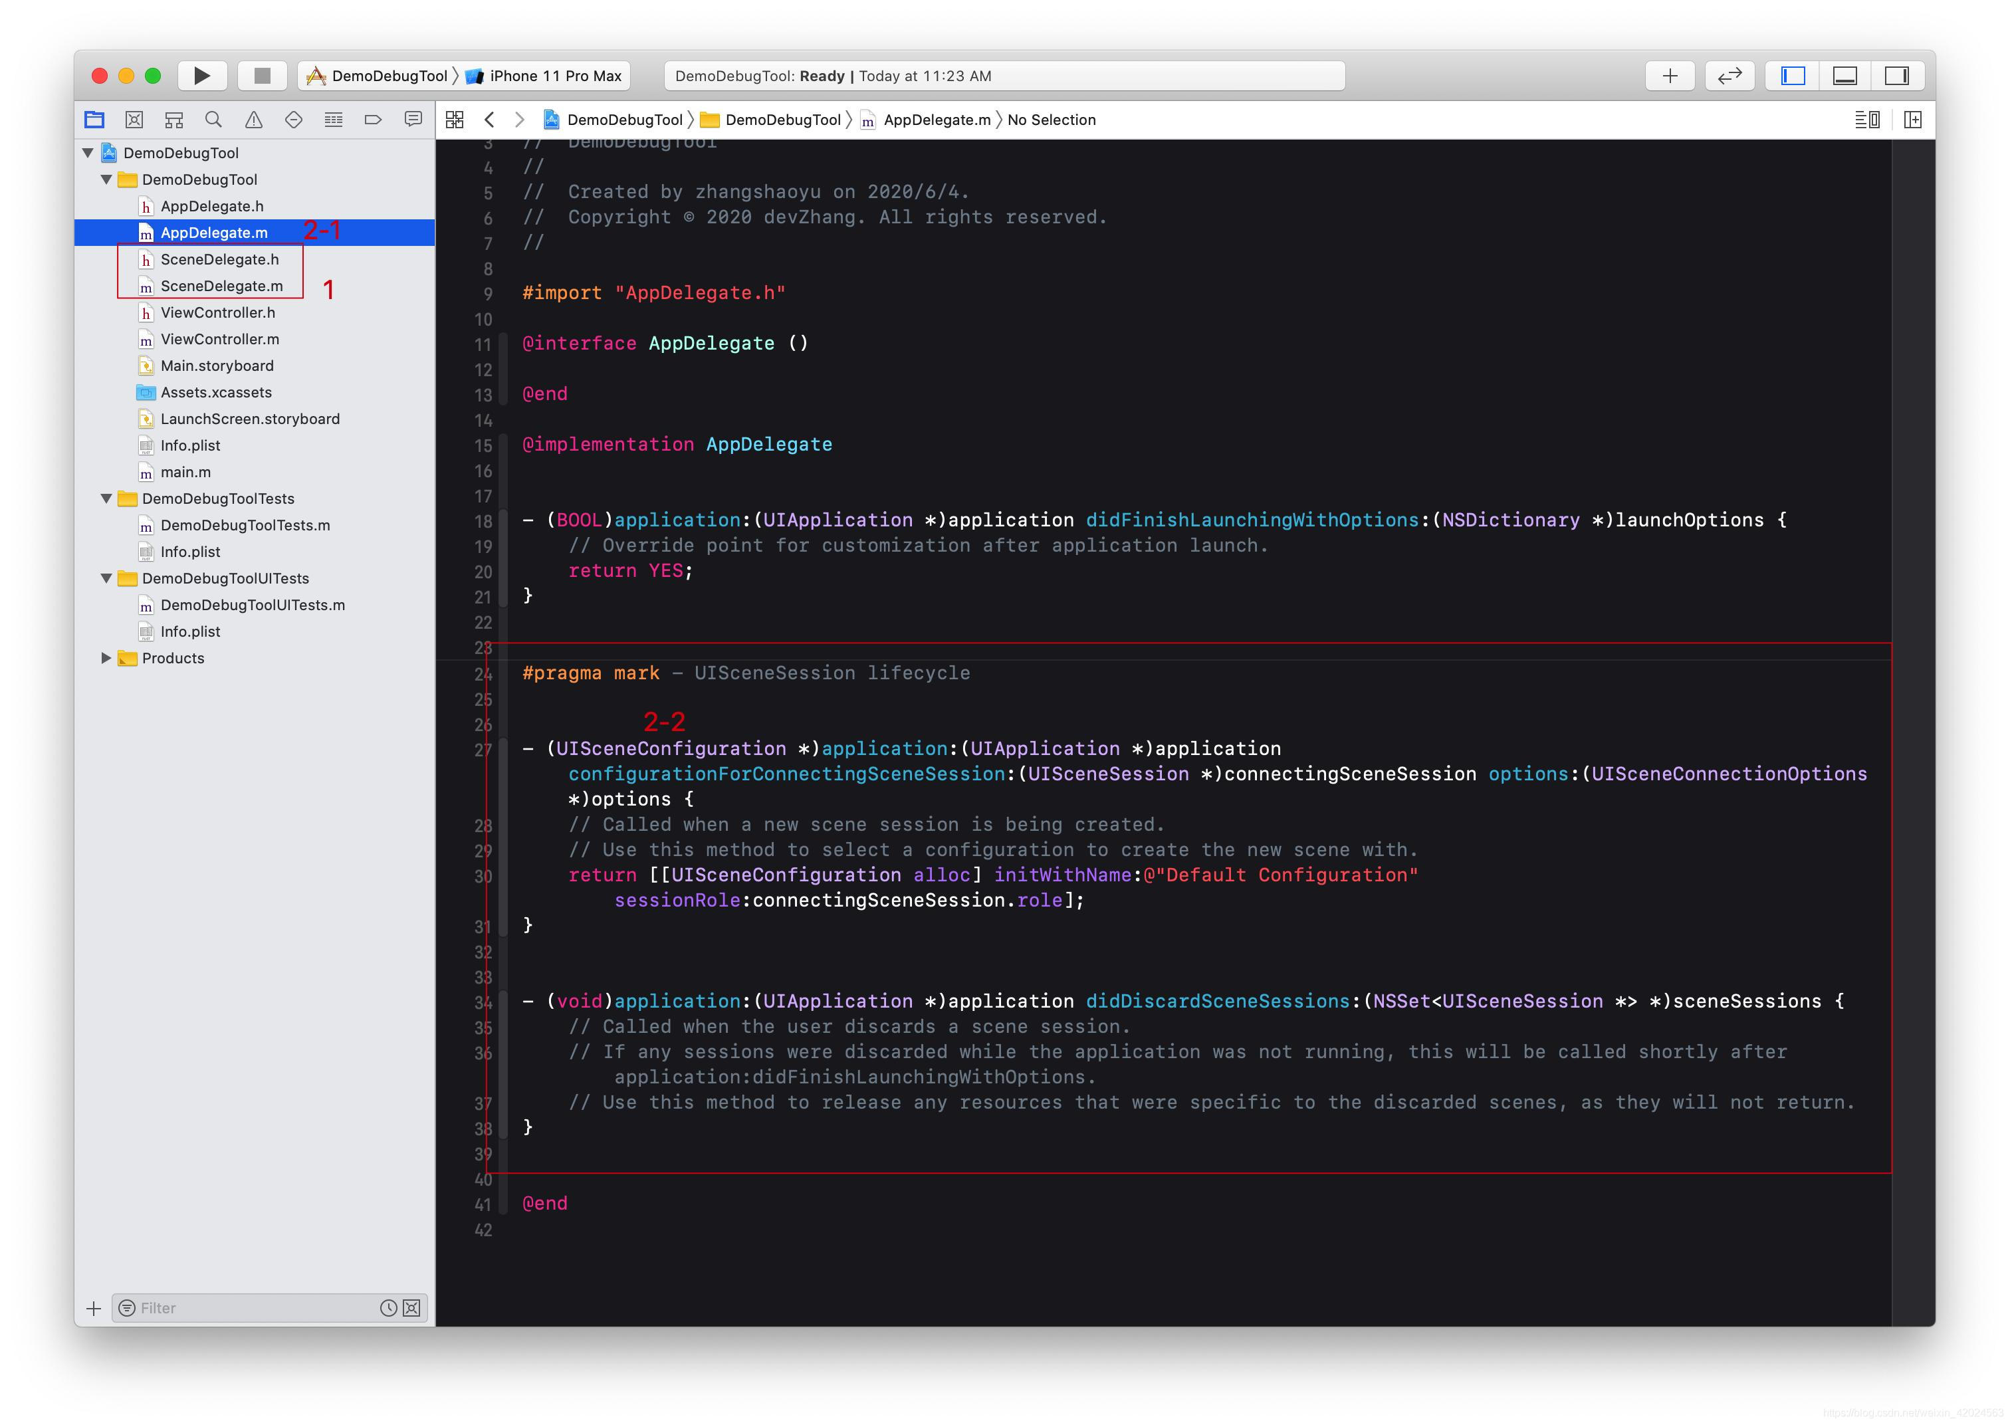This screenshot has height=1425, width=2010.
Task: Open the breakpoint navigator icon
Action: click(x=373, y=120)
